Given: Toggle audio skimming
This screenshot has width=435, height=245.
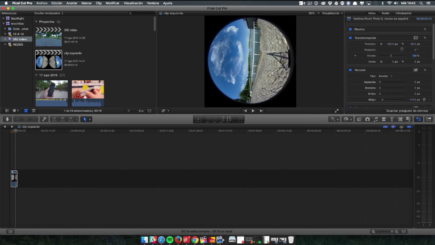Looking at the screenshot, I should tap(393, 127).
